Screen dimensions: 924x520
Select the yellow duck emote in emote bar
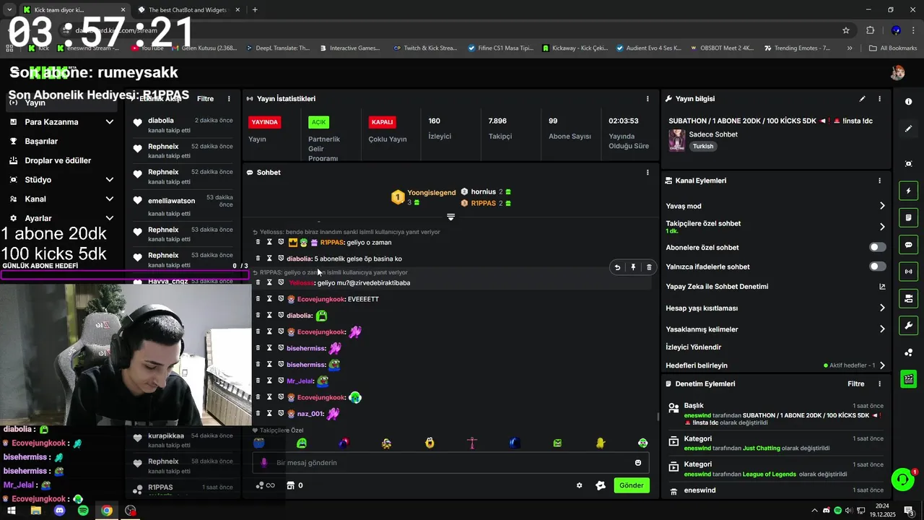600,443
